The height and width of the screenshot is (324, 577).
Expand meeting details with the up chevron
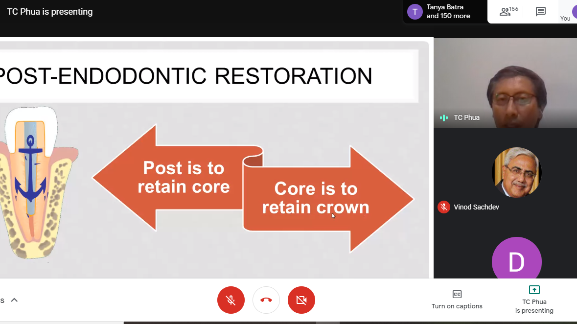[x=14, y=300]
